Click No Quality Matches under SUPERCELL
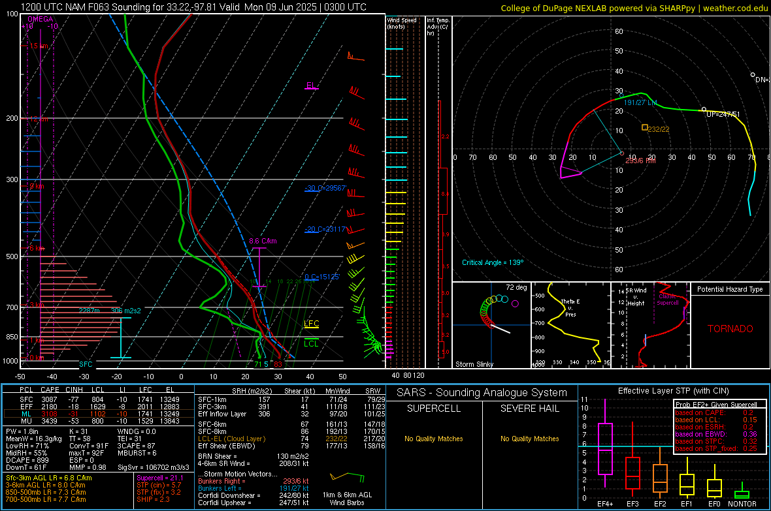Viewport: 771px width, 511px height. tap(434, 439)
